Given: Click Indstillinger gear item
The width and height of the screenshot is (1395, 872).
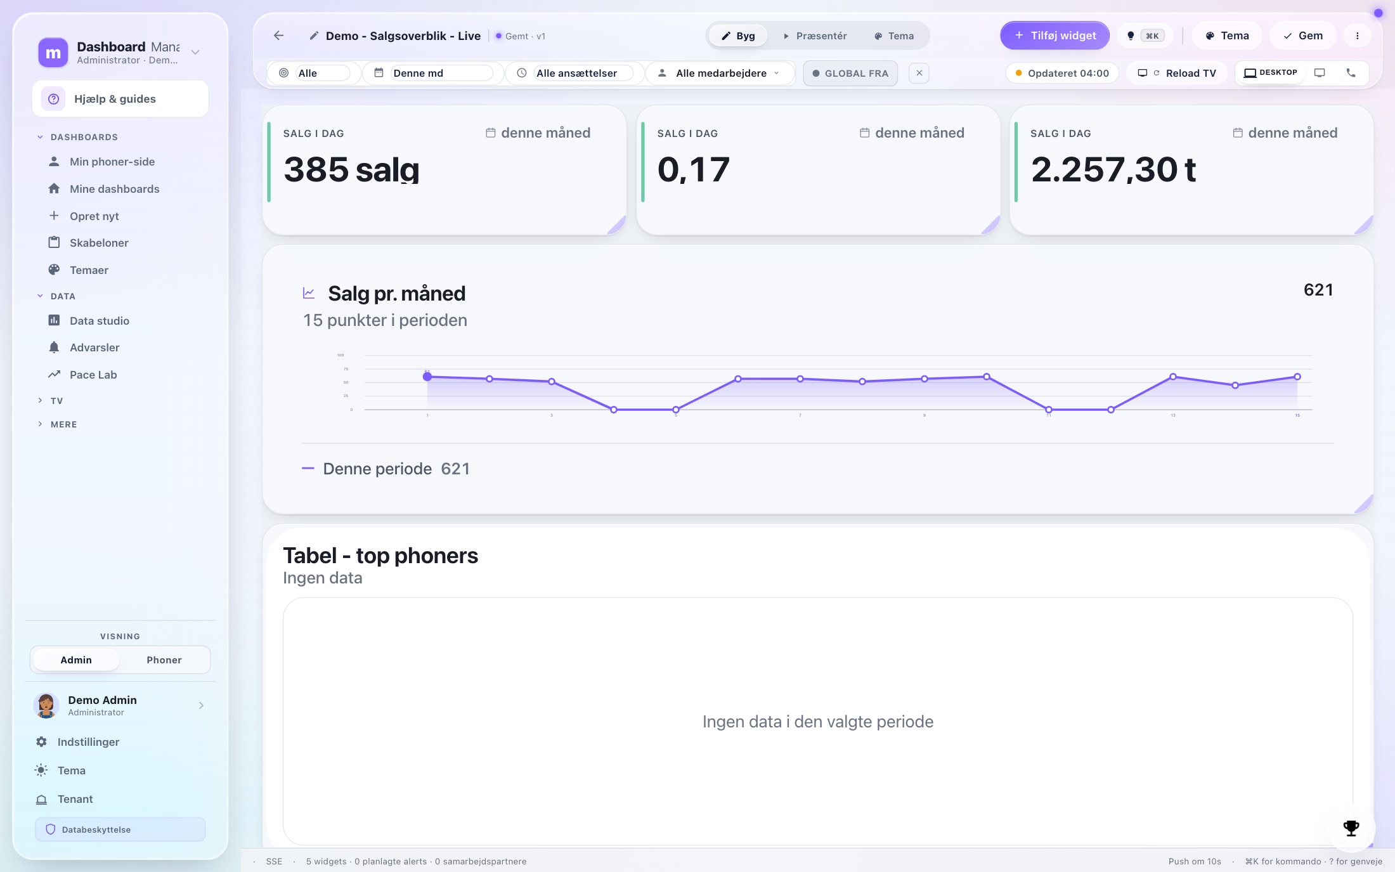Looking at the screenshot, I should tap(88, 742).
